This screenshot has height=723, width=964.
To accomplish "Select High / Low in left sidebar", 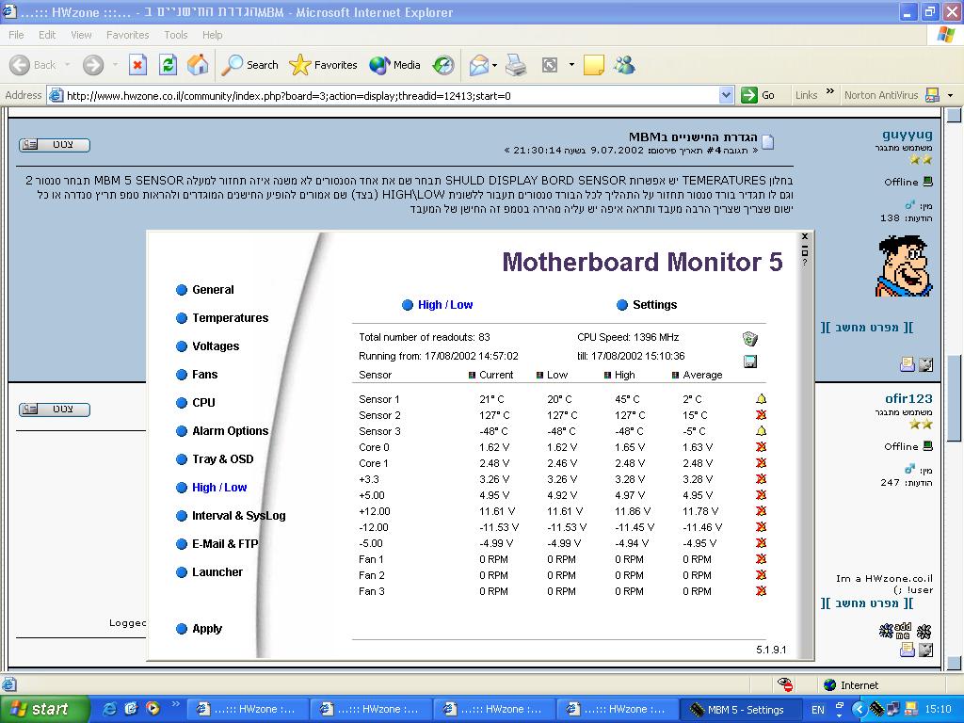I will coord(211,488).
